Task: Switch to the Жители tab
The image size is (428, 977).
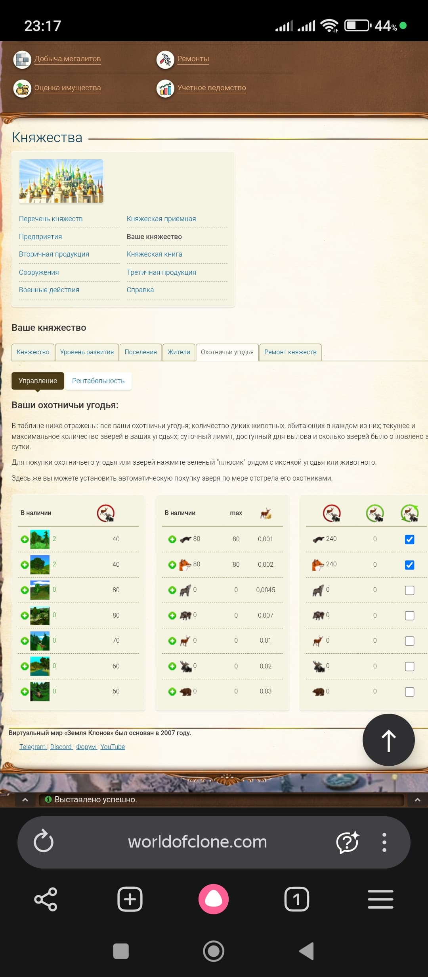Action: point(179,352)
